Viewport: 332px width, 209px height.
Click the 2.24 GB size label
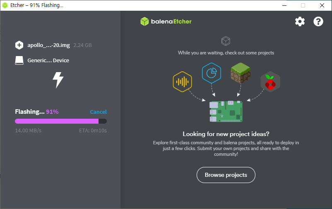82,45
